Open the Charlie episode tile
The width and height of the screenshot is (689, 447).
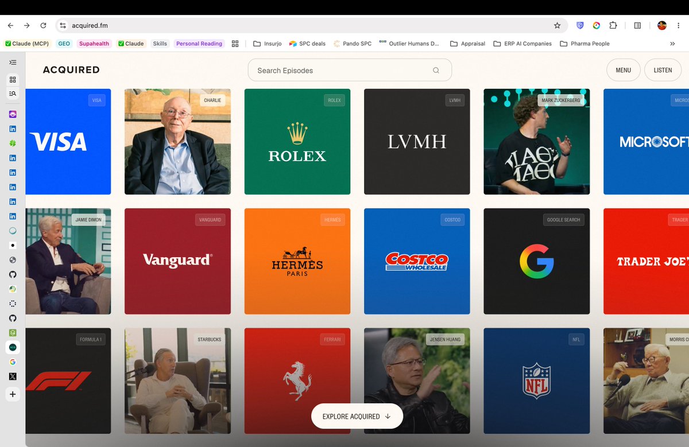(x=177, y=142)
